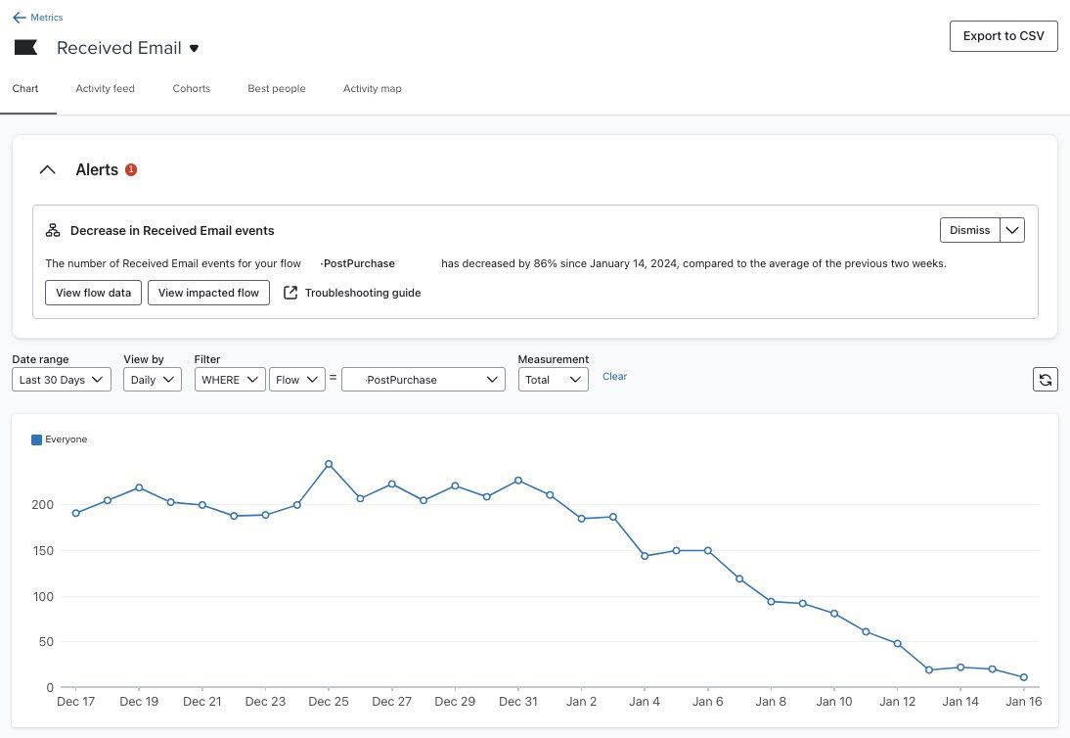Open the Dismiss options dropdown arrow
The width and height of the screenshot is (1070, 738).
click(1013, 230)
